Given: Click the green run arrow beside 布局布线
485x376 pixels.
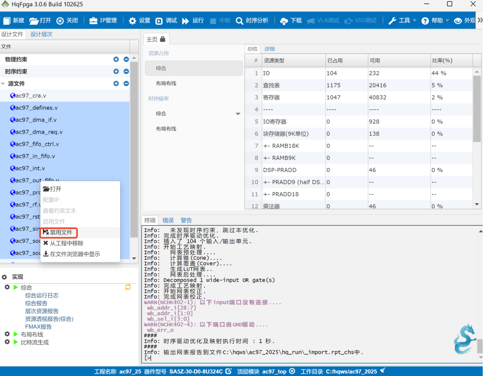Looking at the screenshot, I should (x=16, y=334).
